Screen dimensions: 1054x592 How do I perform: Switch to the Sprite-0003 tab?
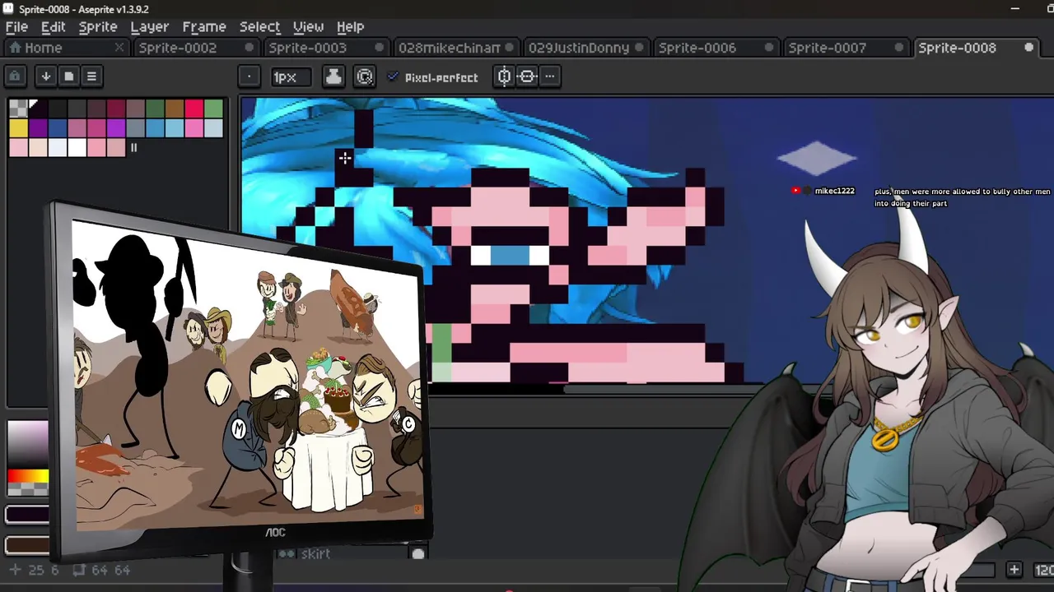(x=325, y=48)
